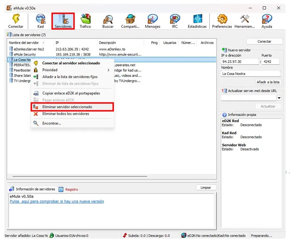Screen dimensions: 290x242
Task: Expand the Prioridad submenu
Action: [50, 70]
